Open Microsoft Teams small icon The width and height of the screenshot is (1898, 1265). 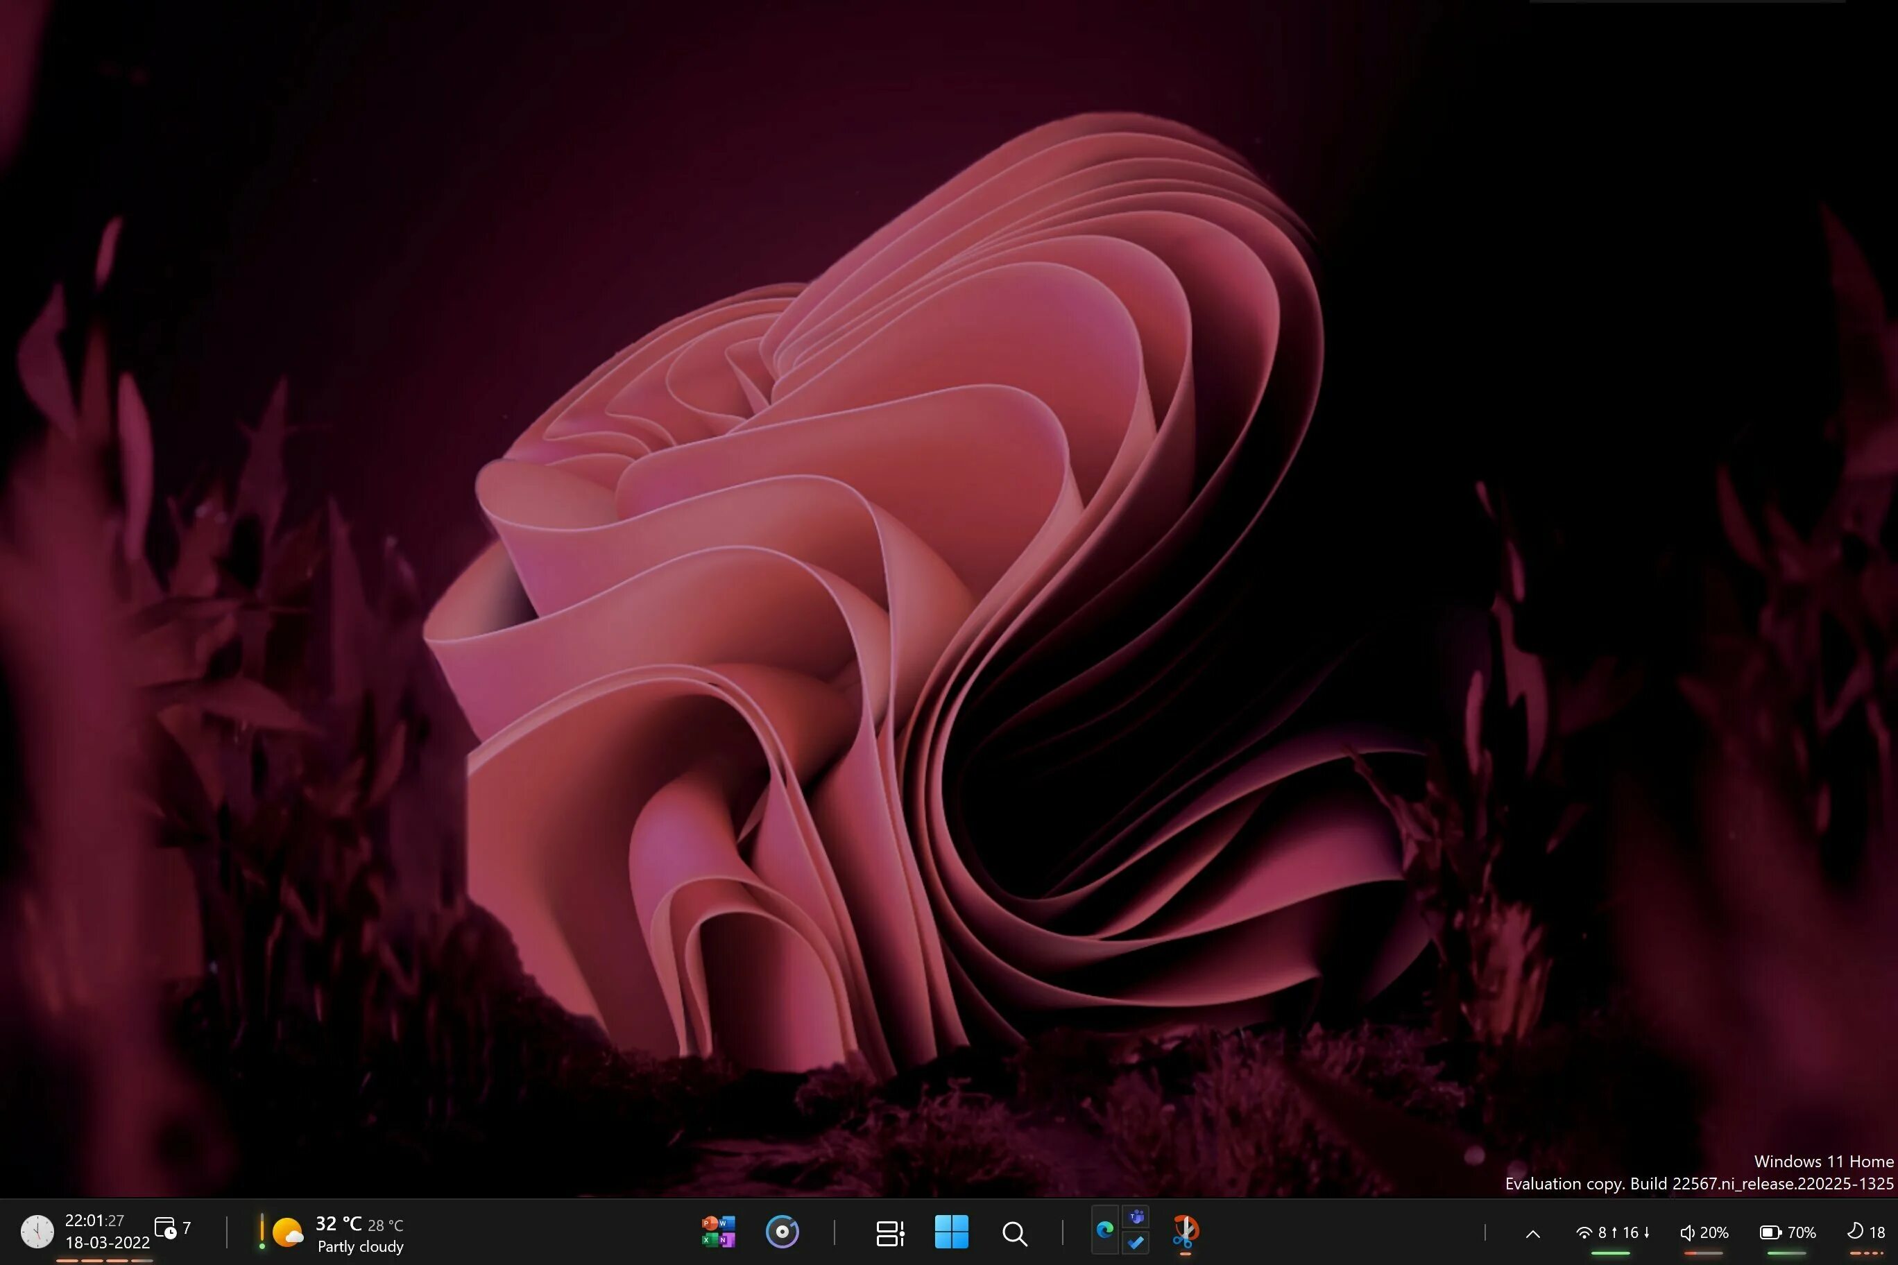[x=1137, y=1217]
